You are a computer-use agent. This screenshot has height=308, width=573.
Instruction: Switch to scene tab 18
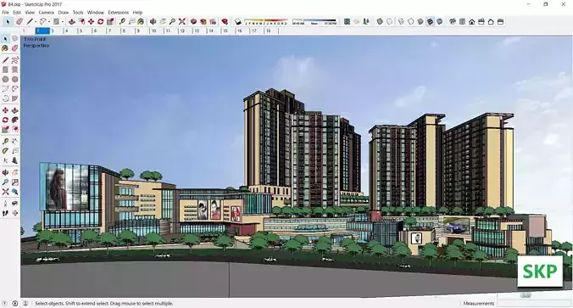[272, 31]
